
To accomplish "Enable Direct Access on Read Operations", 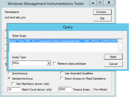I will [x=62, y=78].
